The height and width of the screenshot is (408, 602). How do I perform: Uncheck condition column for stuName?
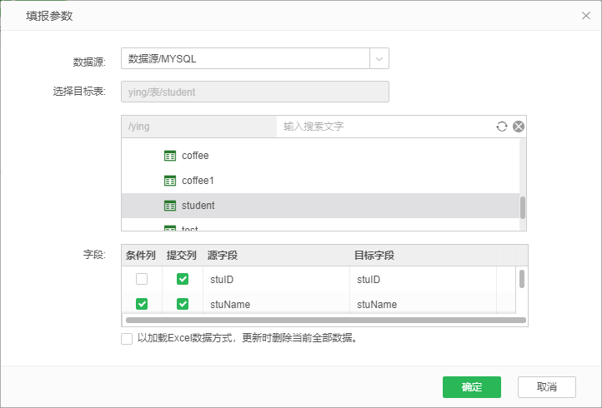(142, 304)
